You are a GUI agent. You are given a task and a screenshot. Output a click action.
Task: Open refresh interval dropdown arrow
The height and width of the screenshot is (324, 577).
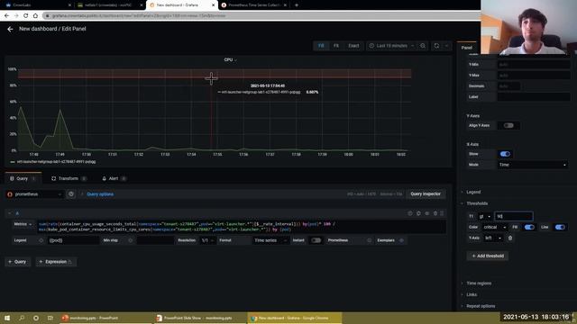click(446, 46)
